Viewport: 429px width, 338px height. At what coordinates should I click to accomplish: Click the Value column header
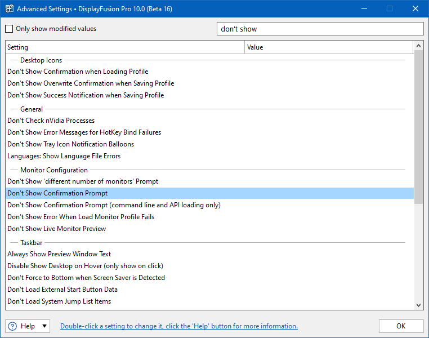[329, 47]
